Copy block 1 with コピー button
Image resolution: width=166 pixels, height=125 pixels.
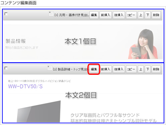tap(131, 15)
